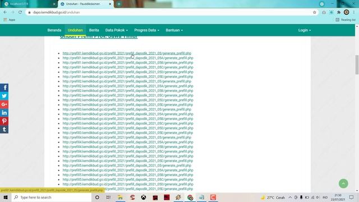The width and height of the screenshot is (359, 202).
Task: Open prefill4 dapodik_2021_05A generate link
Action: [x=128, y=142]
